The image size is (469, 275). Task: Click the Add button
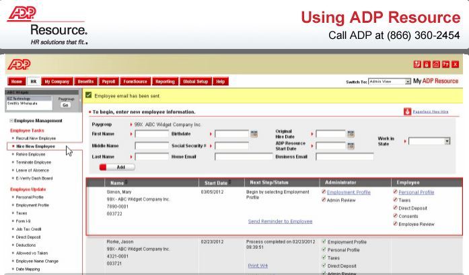point(117,167)
